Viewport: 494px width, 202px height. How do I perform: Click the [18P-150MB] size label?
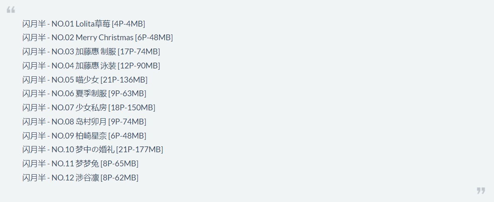[132, 108]
